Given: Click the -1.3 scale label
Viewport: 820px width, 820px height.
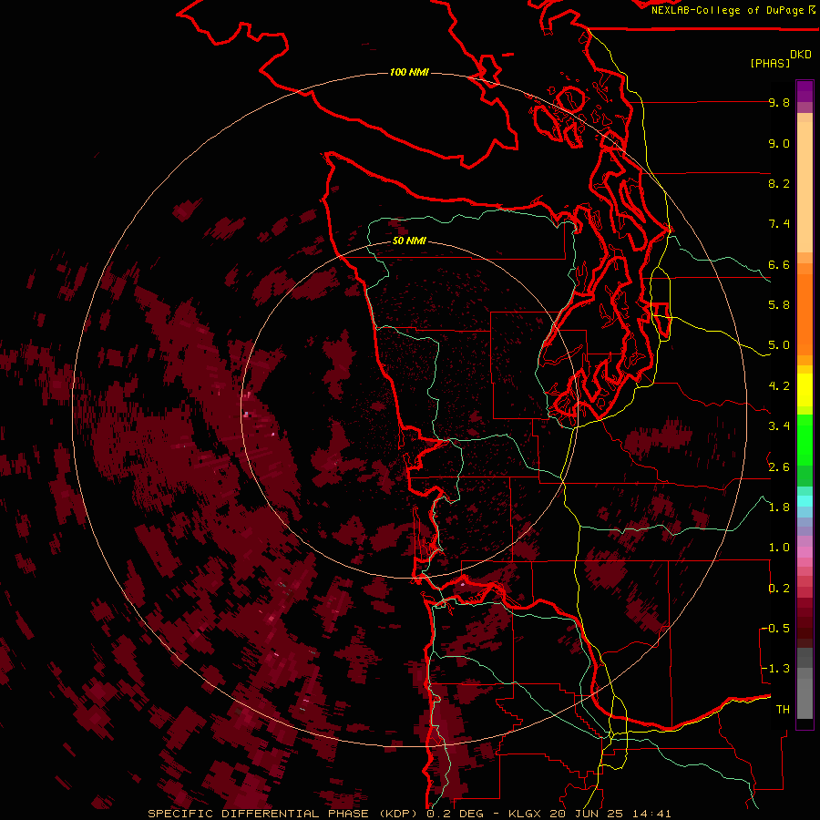Looking at the screenshot, I should click(x=775, y=669).
